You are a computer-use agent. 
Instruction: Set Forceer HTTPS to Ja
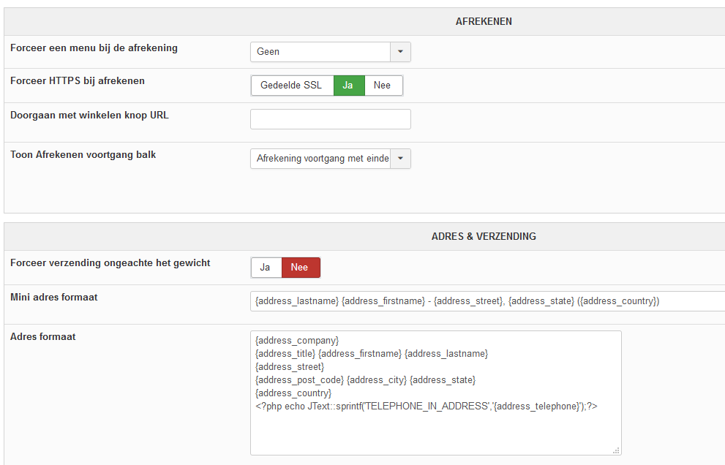[x=349, y=86]
